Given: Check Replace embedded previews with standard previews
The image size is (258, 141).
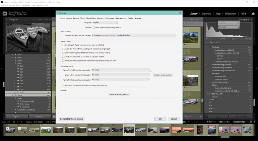Looking at the screenshot, I should 63,61.
